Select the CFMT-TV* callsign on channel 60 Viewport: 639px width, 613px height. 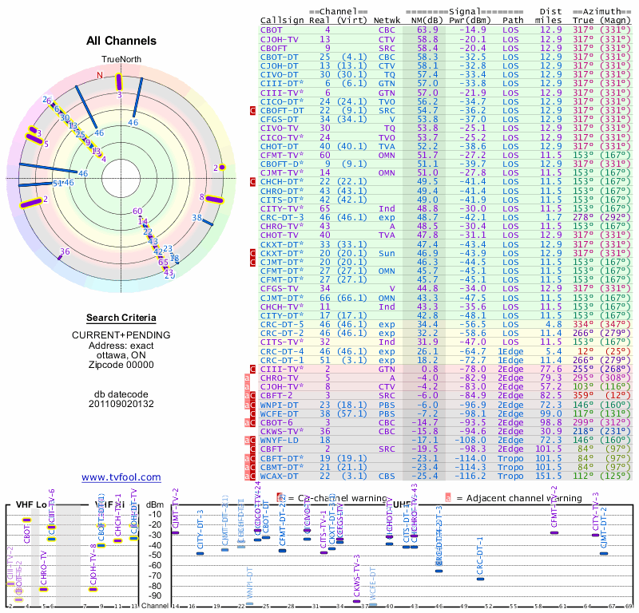(x=282, y=155)
